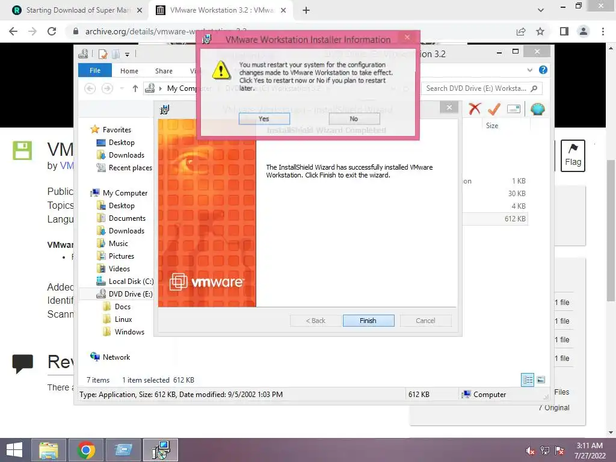
Task: Click the Explorer Forward navigation arrow
Action: coord(107,88)
